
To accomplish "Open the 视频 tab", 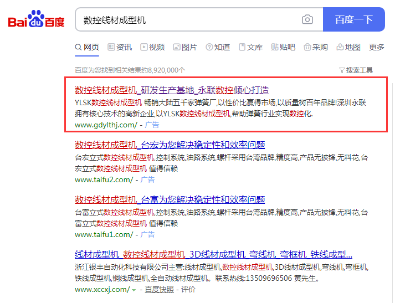I will pyautogui.click(x=152, y=48).
